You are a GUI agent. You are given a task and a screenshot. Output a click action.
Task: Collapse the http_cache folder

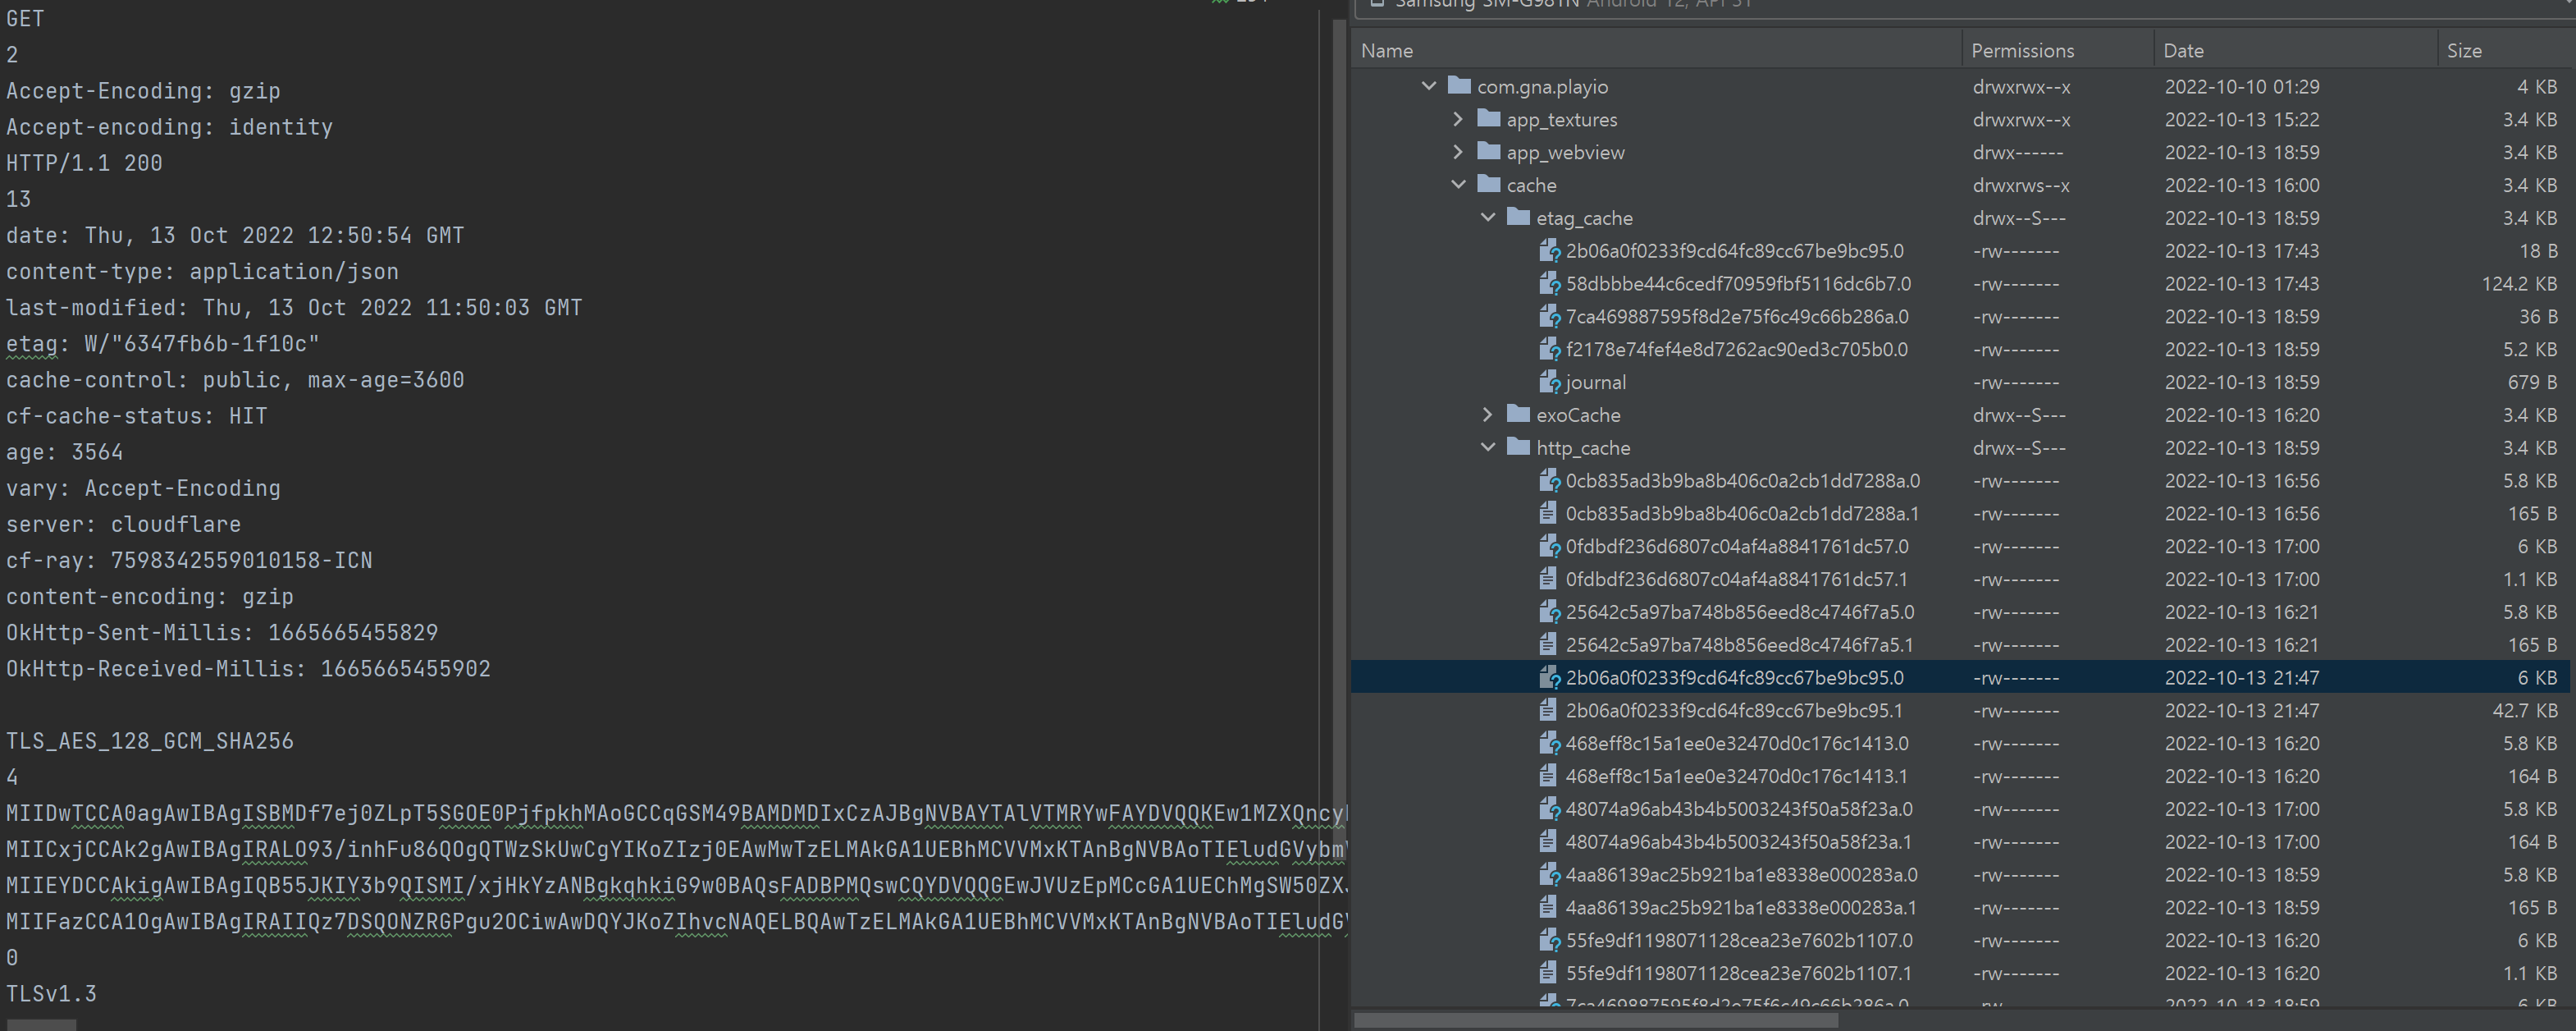coord(1488,447)
